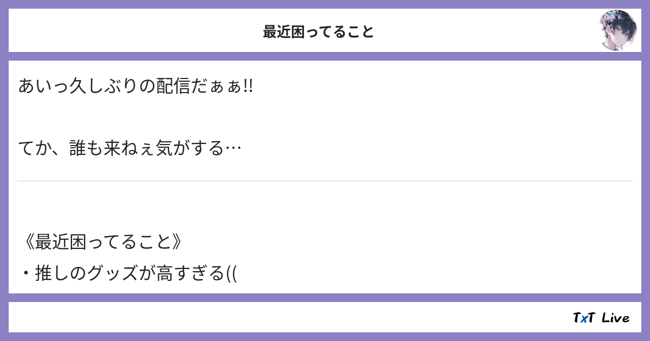
Task: Click the line てか、誰も来ねぇ気がする
Action: pos(129,148)
